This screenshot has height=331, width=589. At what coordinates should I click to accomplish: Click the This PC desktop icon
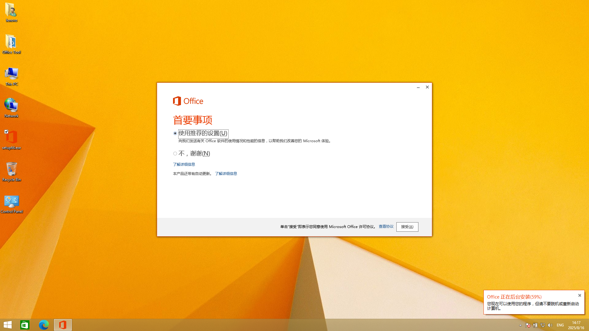point(11,74)
